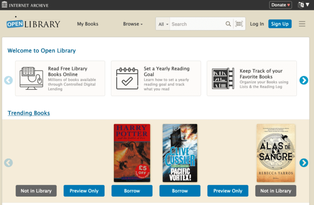Open Read Free Library Books Online card

[60, 78]
